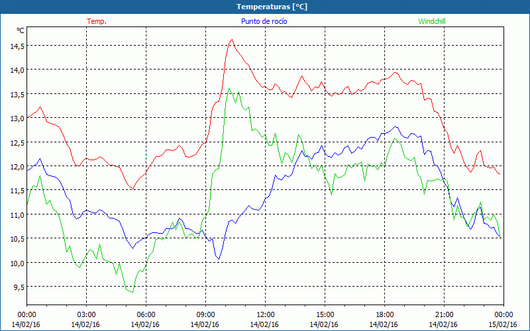Click the 11,0 y-axis value
The image size is (530, 331).
click(17, 215)
